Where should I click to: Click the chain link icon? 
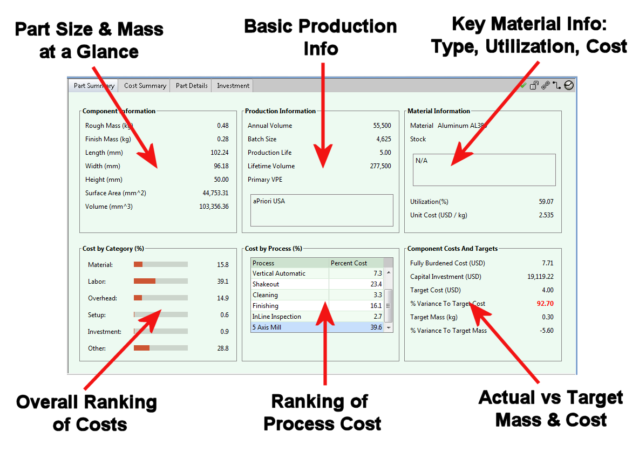(546, 85)
